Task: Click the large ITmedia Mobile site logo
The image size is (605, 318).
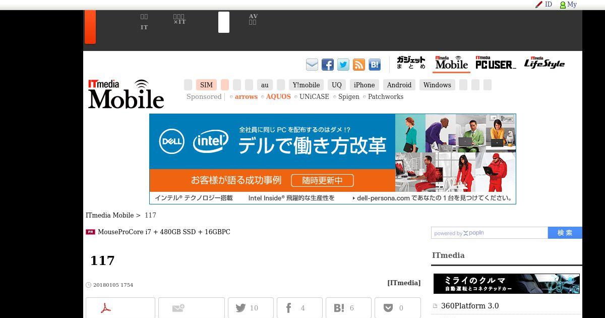Action: 126,94
